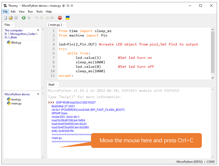Screen dimensions: 219x166
Task: Click the Open file folder icon
Action: (11, 18)
